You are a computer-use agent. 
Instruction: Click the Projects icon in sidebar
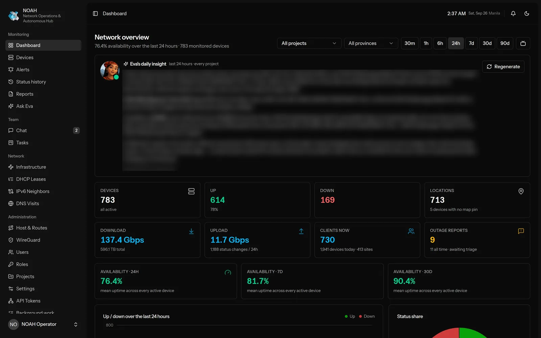(11, 276)
